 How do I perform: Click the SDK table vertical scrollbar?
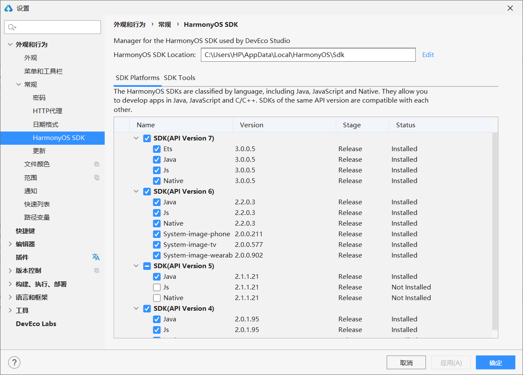click(x=494, y=231)
